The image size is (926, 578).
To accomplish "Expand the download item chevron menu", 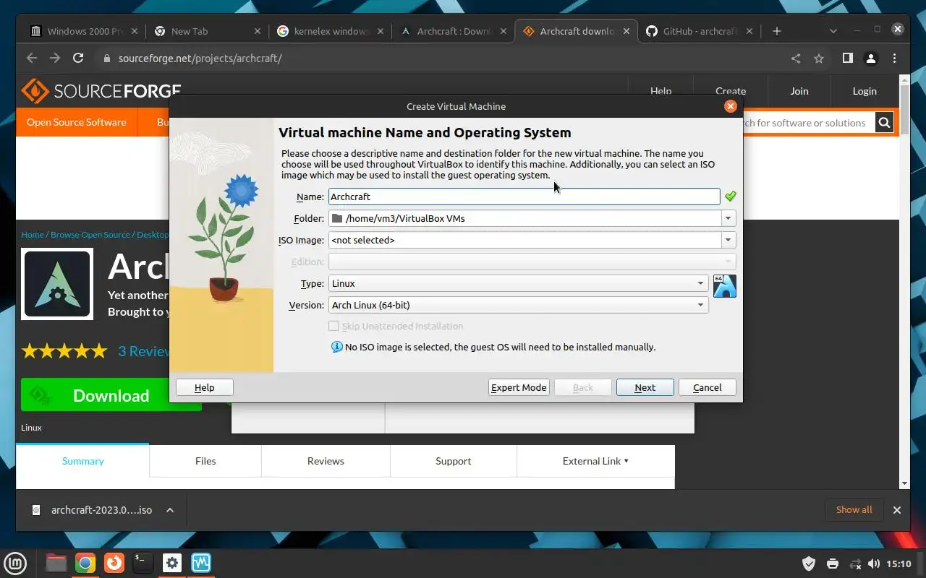I will (169, 510).
